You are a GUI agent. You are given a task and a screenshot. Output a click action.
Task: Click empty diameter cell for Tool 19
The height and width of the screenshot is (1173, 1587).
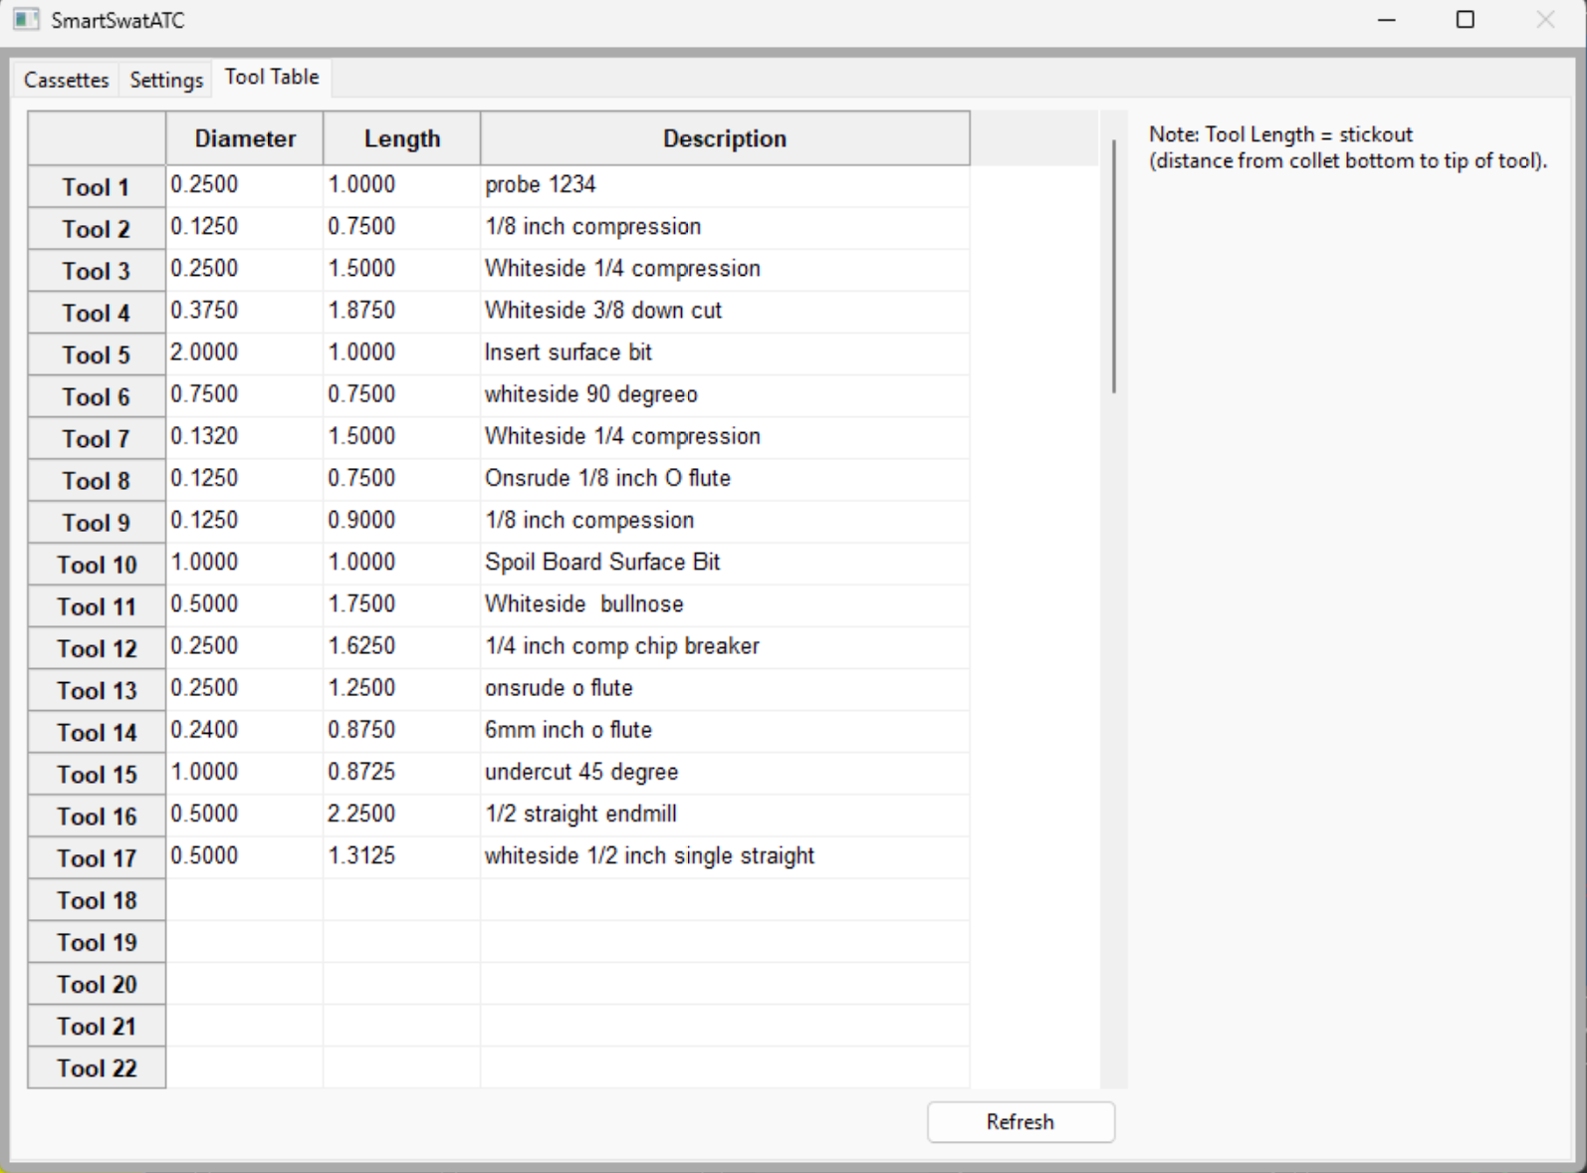coord(244,942)
